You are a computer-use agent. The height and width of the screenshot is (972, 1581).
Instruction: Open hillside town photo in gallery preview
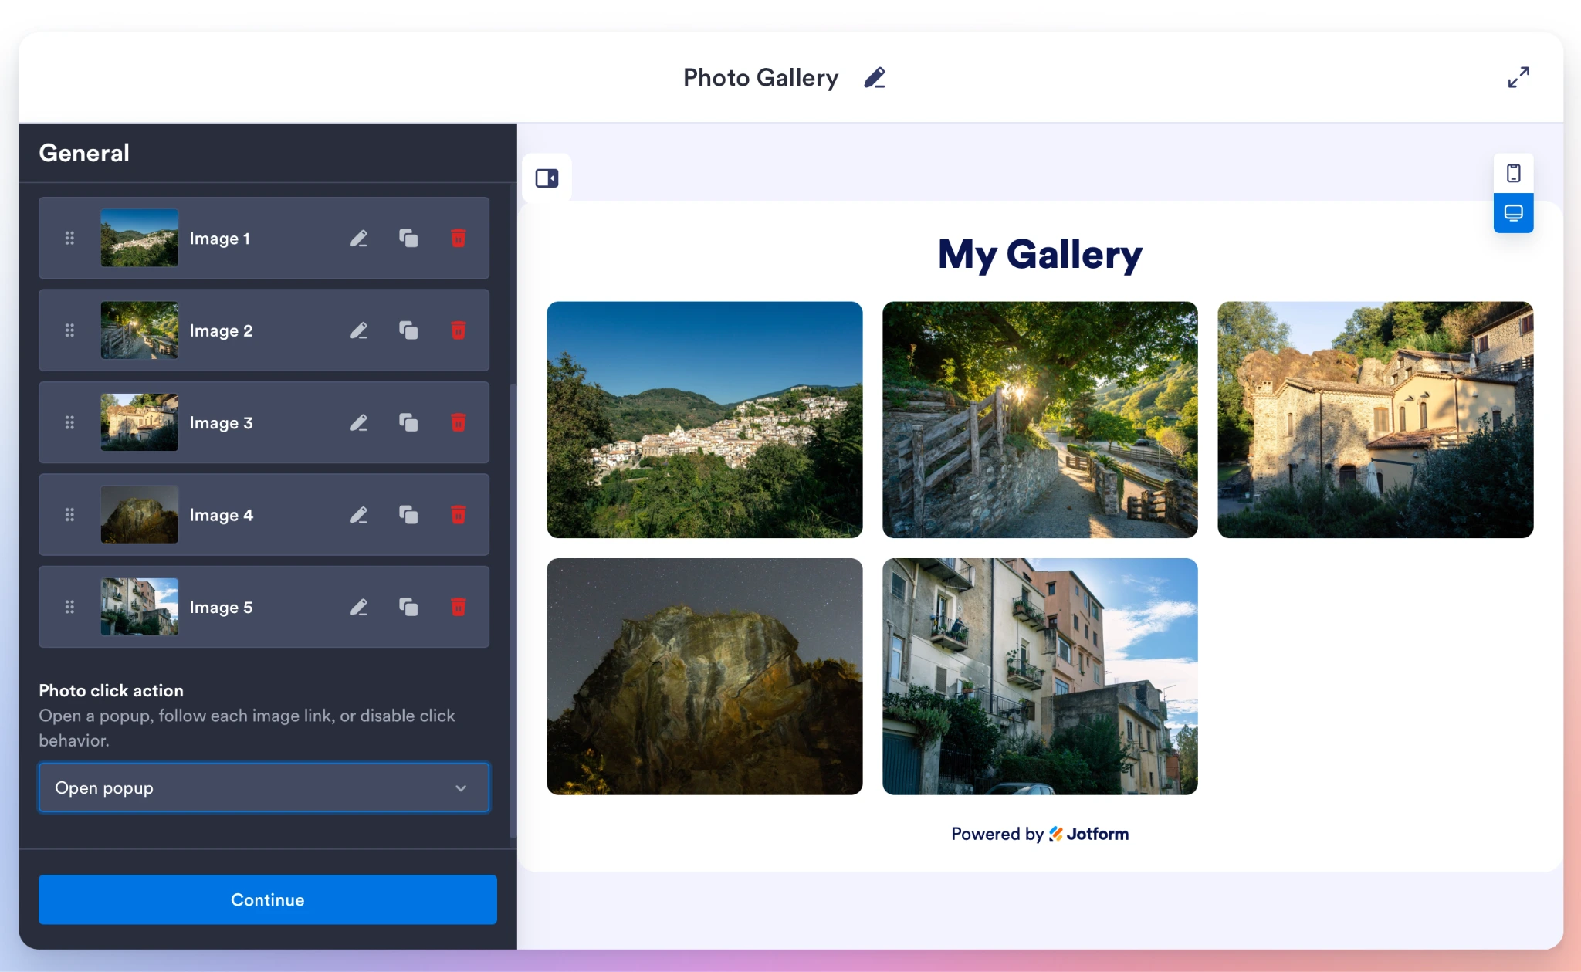[705, 420]
